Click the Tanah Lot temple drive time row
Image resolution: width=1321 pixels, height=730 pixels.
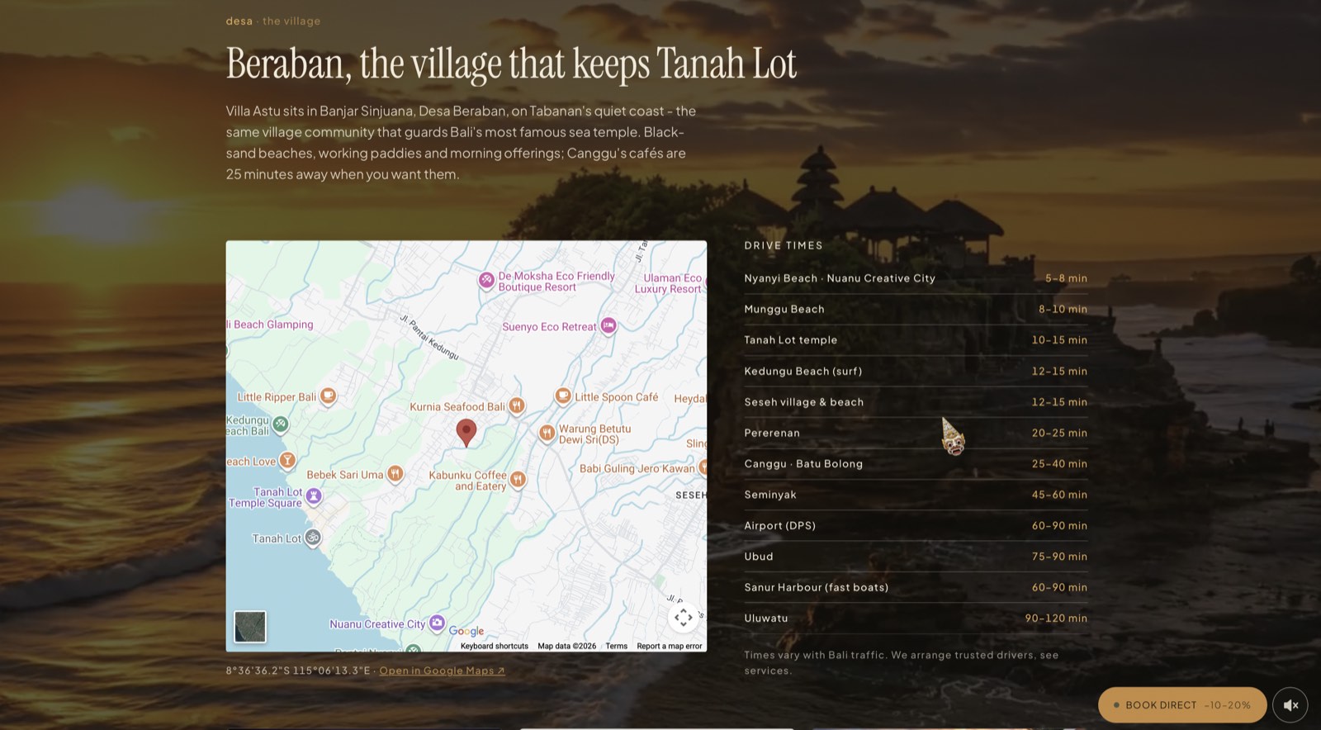click(916, 340)
